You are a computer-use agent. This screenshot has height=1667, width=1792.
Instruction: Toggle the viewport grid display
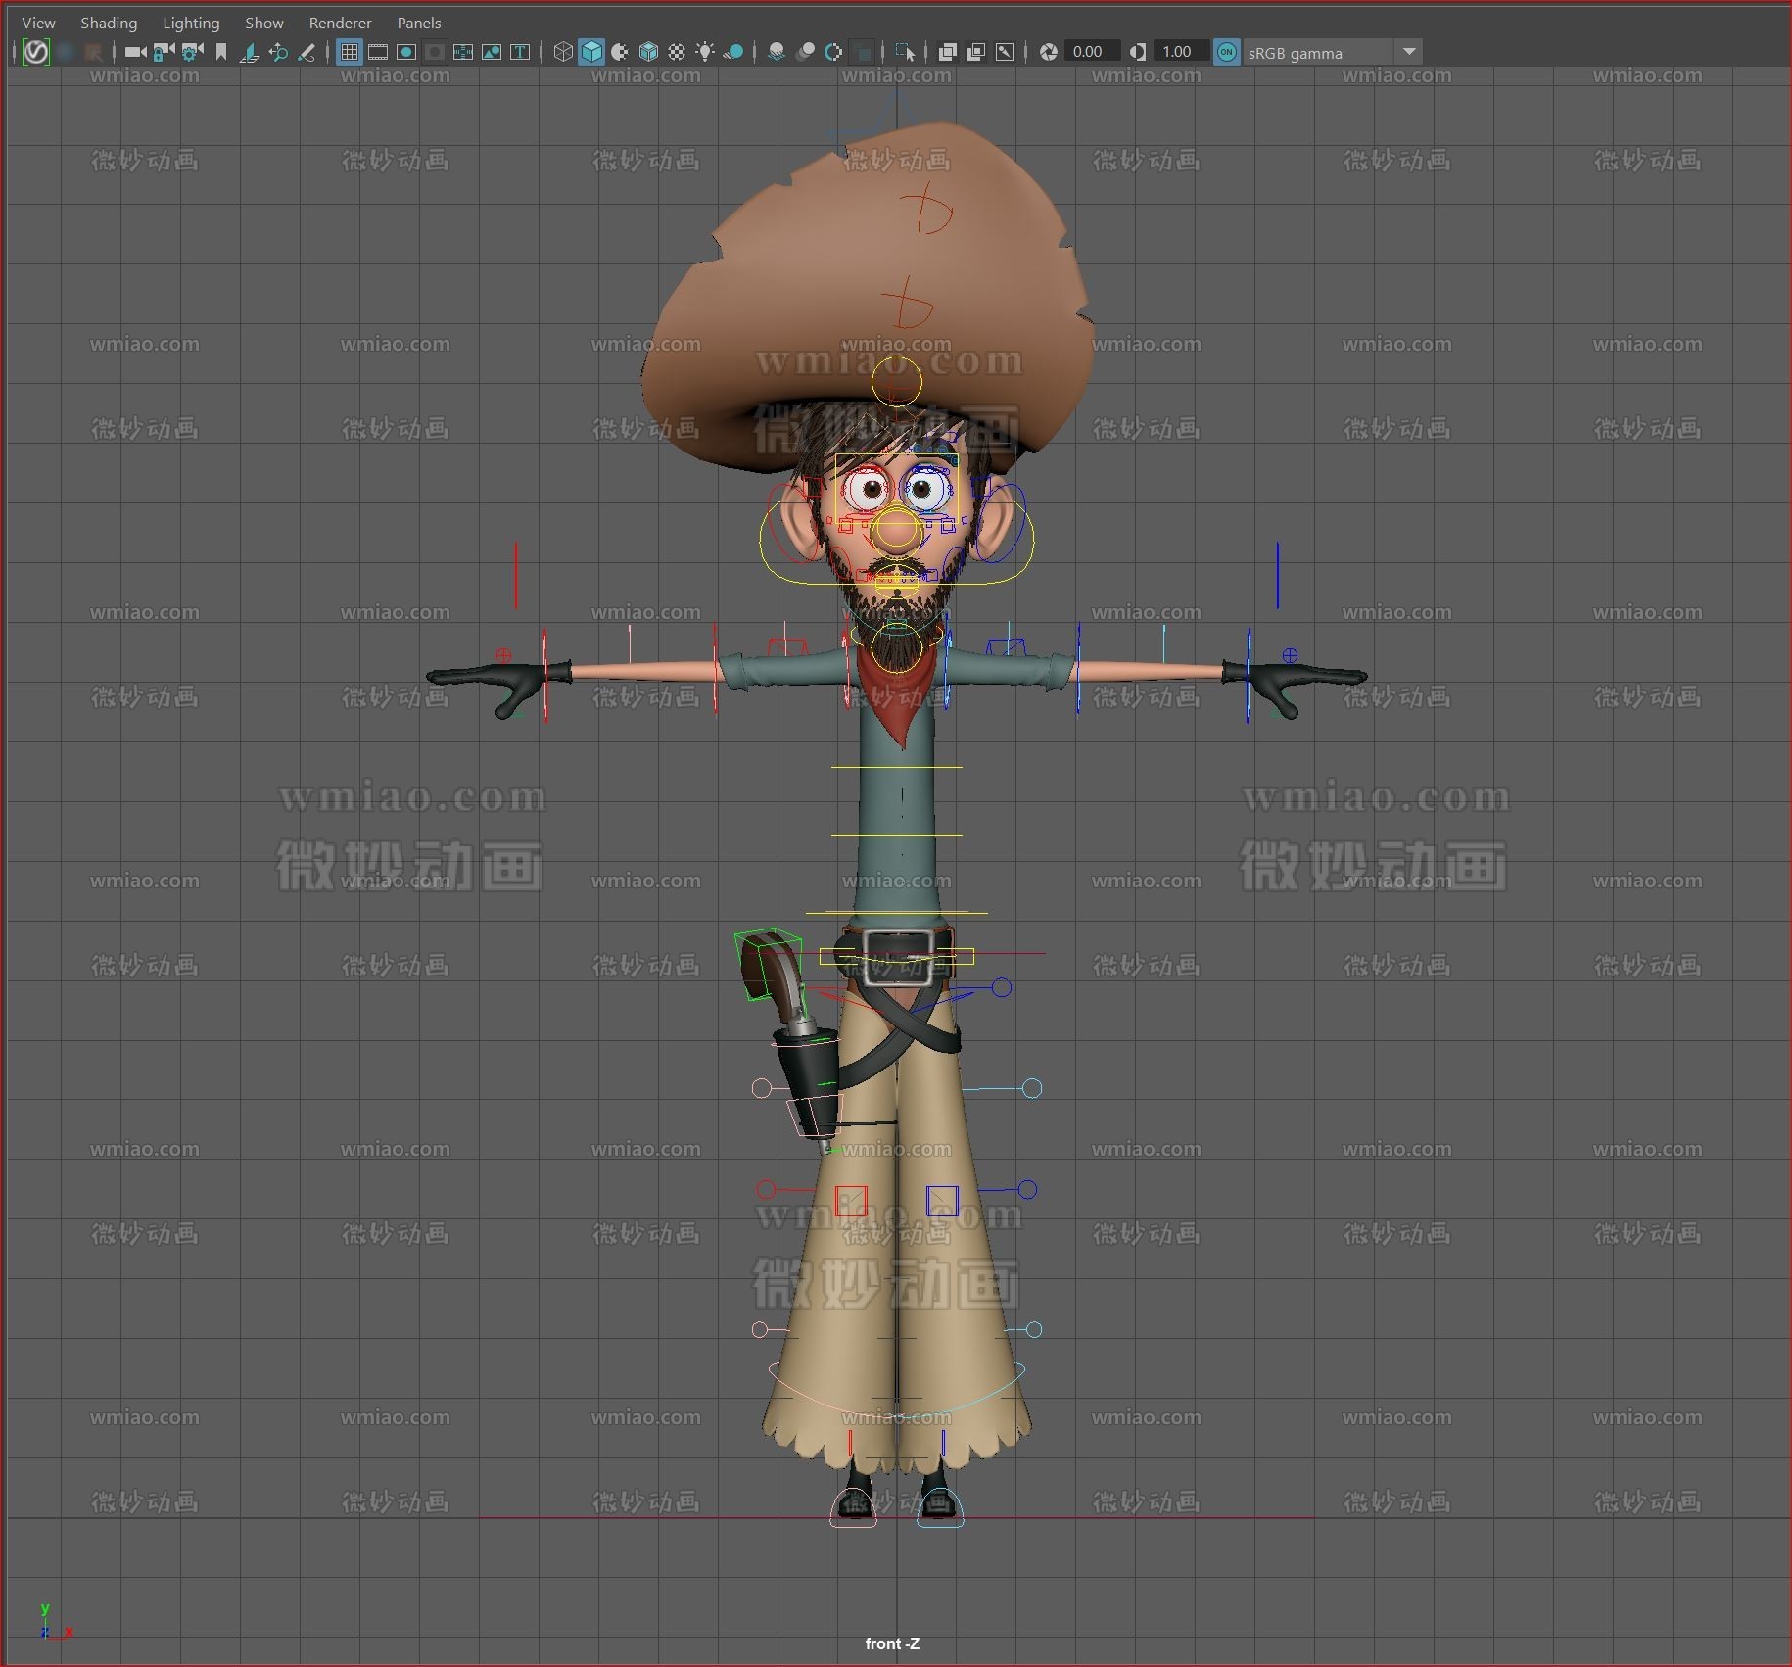point(350,52)
